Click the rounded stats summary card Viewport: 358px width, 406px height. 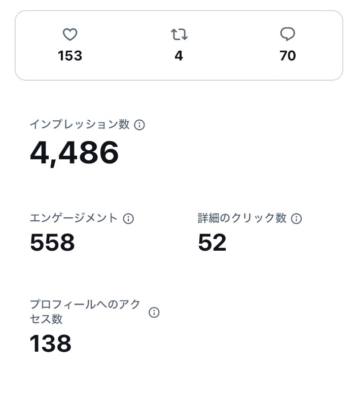pyautogui.click(x=179, y=45)
